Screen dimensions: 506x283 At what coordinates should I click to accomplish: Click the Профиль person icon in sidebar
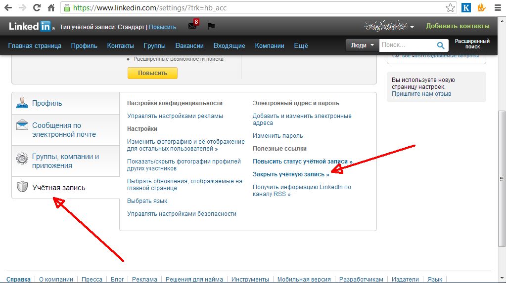click(22, 103)
